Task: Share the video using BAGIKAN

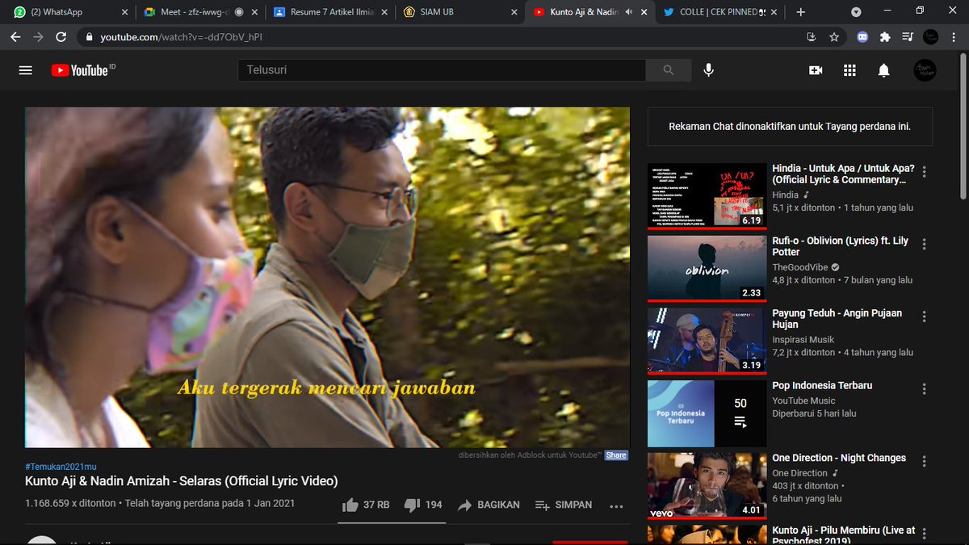Action: coord(489,505)
